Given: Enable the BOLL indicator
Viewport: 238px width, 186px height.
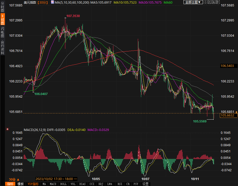Looking at the screenshot, I should (x=63, y=184).
